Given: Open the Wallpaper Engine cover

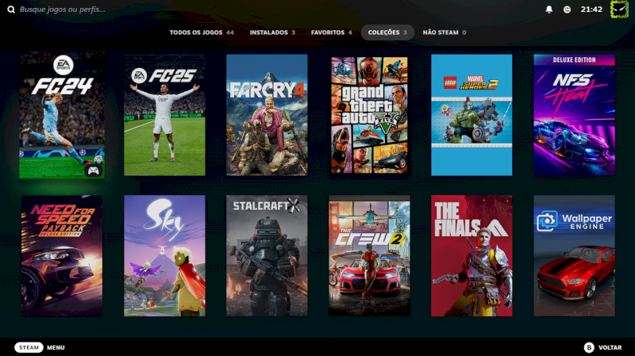Looking at the screenshot, I should [574, 255].
